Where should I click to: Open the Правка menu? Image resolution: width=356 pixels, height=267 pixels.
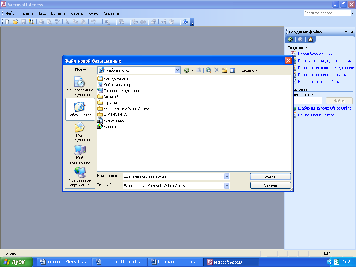[27, 13]
